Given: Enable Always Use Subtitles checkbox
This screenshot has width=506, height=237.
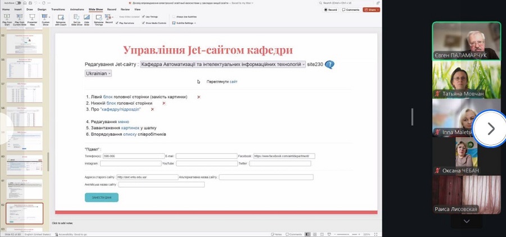Looking at the screenshot, I should tap(174, 17).
